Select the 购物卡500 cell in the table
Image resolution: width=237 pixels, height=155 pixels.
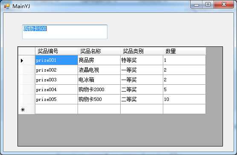[x=99, y=99]
